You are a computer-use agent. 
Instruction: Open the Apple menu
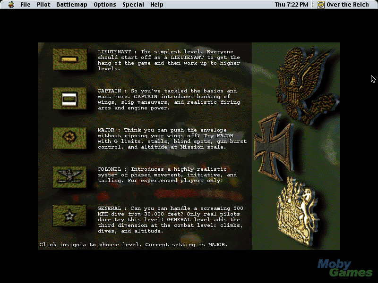11,5
